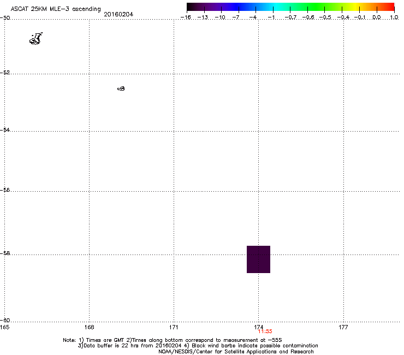Pick the green section of the color bar
The image size is (404, 355).
pos(317,7)
